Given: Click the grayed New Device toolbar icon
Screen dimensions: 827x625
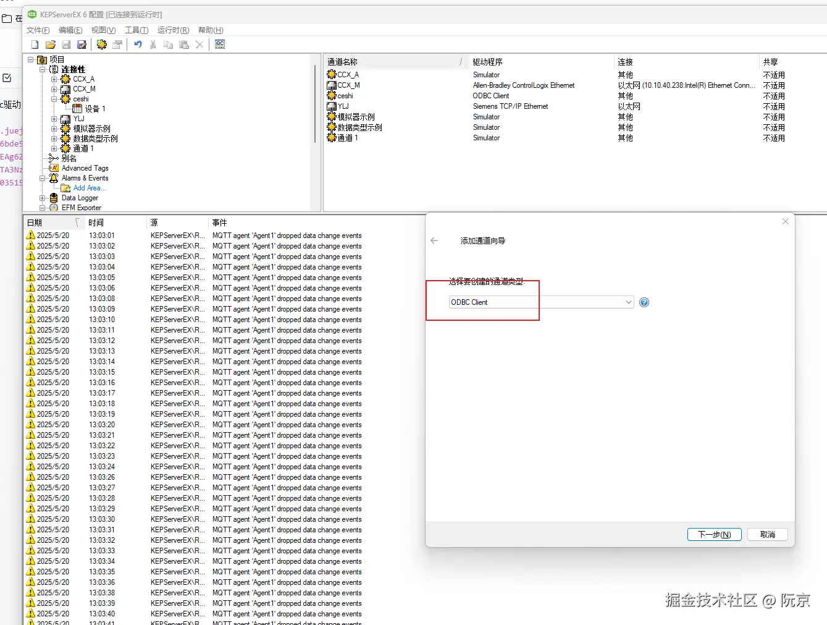Looking at the screenshot, I should (x=117, y=45).
